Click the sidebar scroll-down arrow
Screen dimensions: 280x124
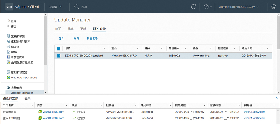tap(45, 92)
